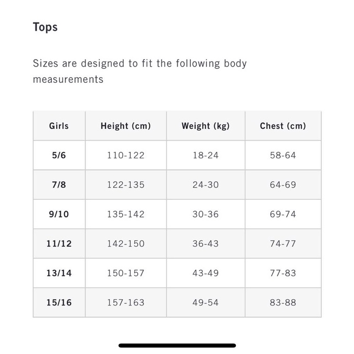This screenshot has height=354, width=354.
Task: Click the 69-74 chest cell
Action: [283, 214]
